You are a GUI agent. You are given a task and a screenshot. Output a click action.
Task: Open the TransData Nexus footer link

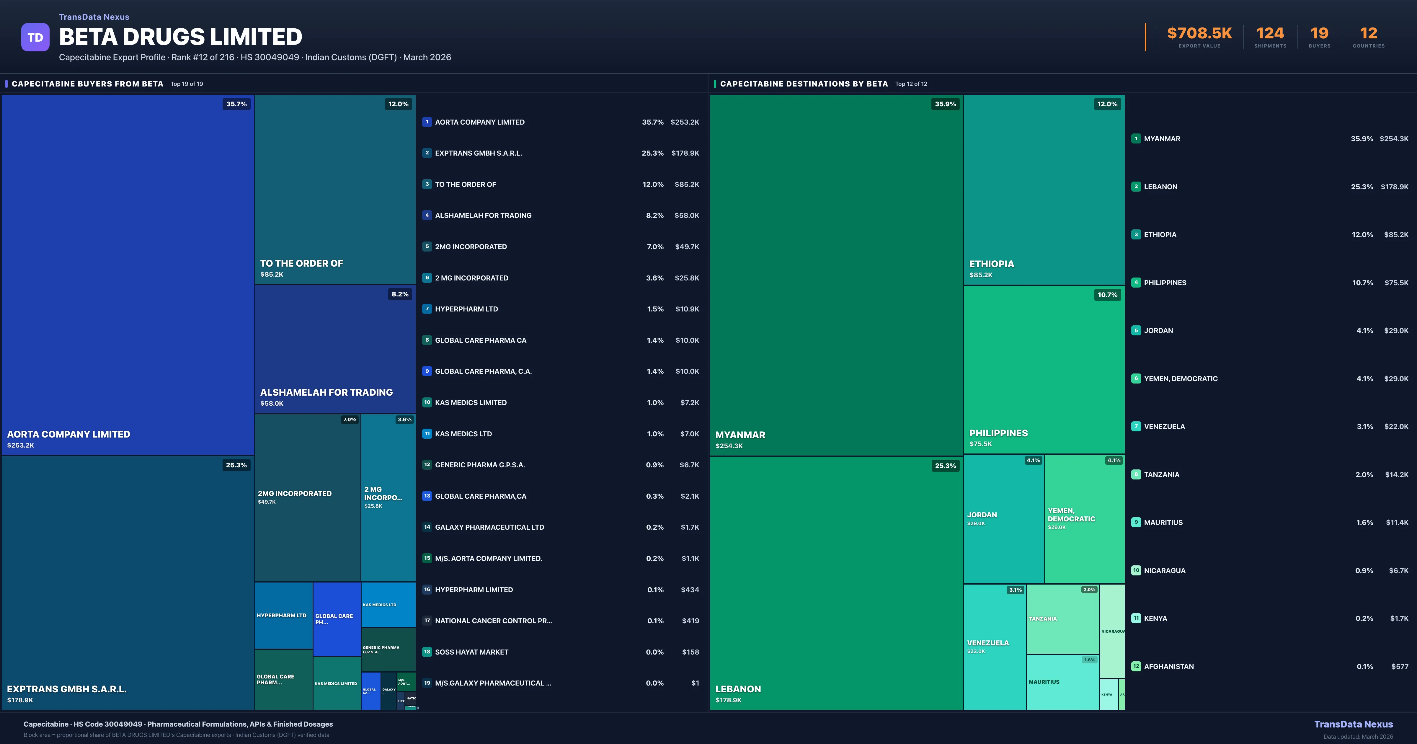(x=1353, y=724)
